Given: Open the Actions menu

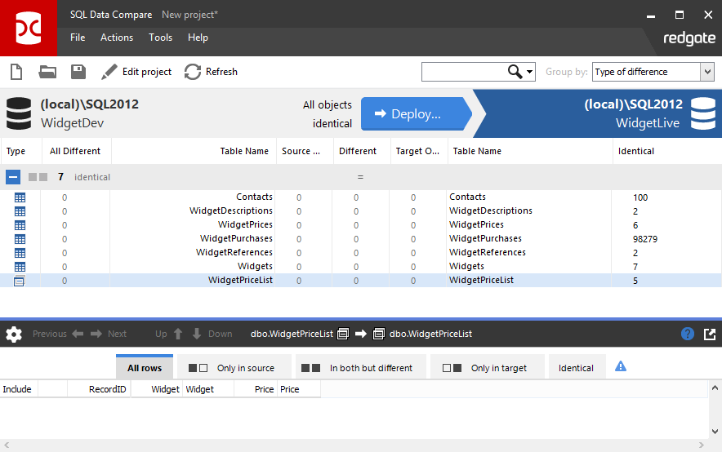Looking at the screenshot, I should click(x=117, y=38).
